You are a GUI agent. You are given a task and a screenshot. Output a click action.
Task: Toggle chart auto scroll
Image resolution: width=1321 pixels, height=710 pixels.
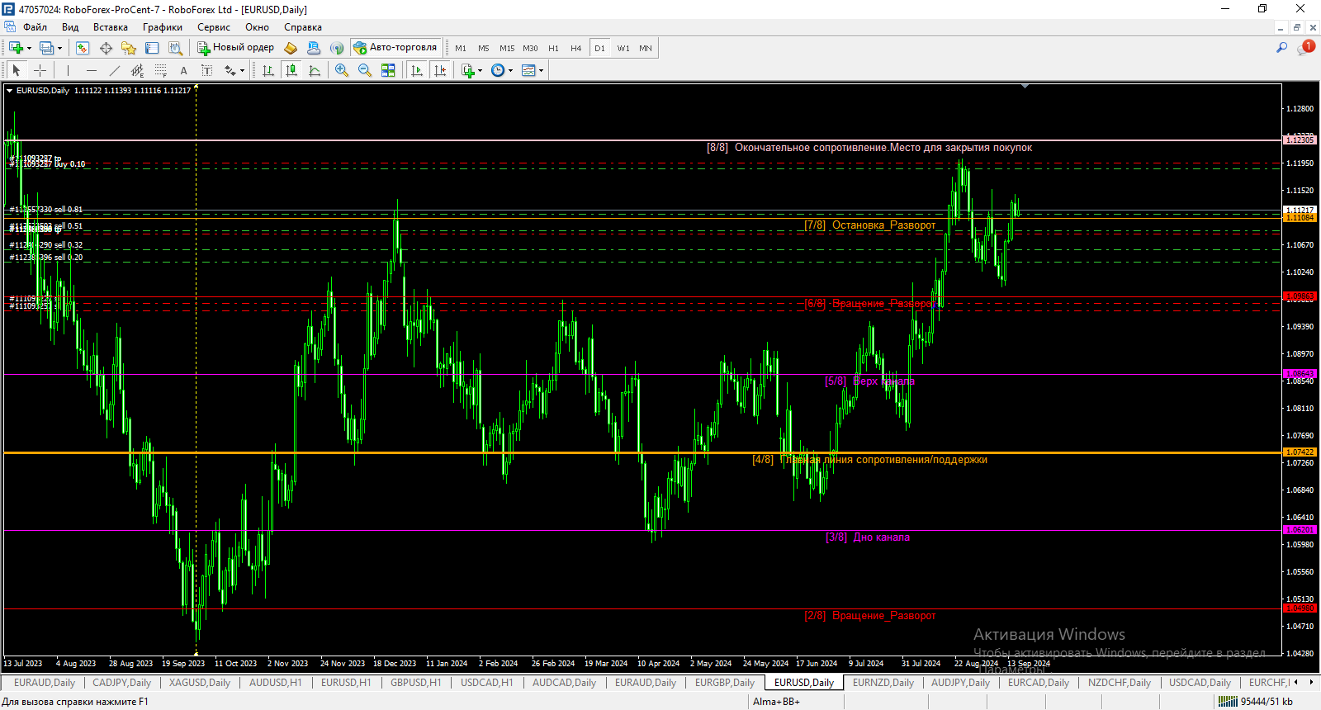coord(417,70)
